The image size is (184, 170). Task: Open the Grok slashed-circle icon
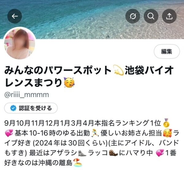(x=133, y=16)
